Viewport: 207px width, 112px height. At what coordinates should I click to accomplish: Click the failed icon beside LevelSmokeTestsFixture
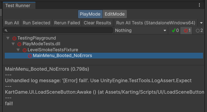click(x=24, y=50)
